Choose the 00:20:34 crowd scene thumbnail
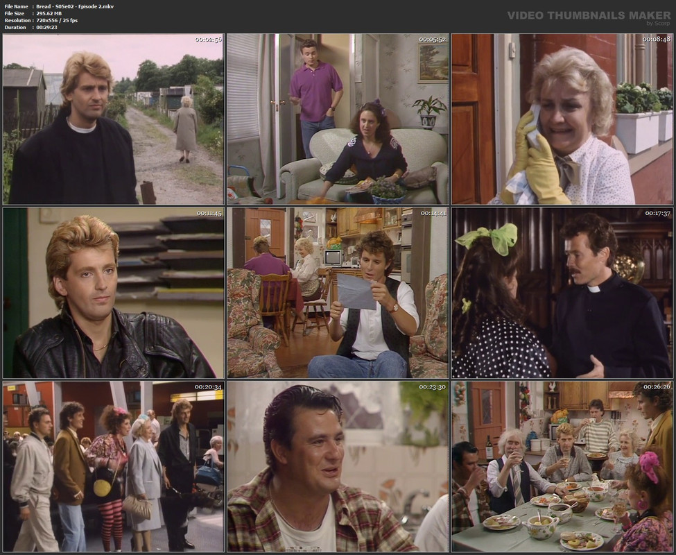The image size is (676, 555). point(114,467)
